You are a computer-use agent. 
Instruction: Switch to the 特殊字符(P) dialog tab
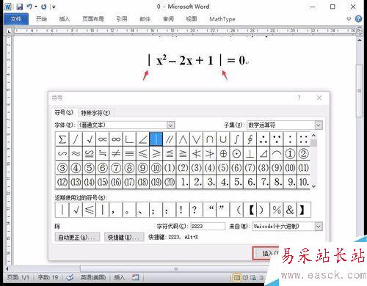click(x=95, y=113)
